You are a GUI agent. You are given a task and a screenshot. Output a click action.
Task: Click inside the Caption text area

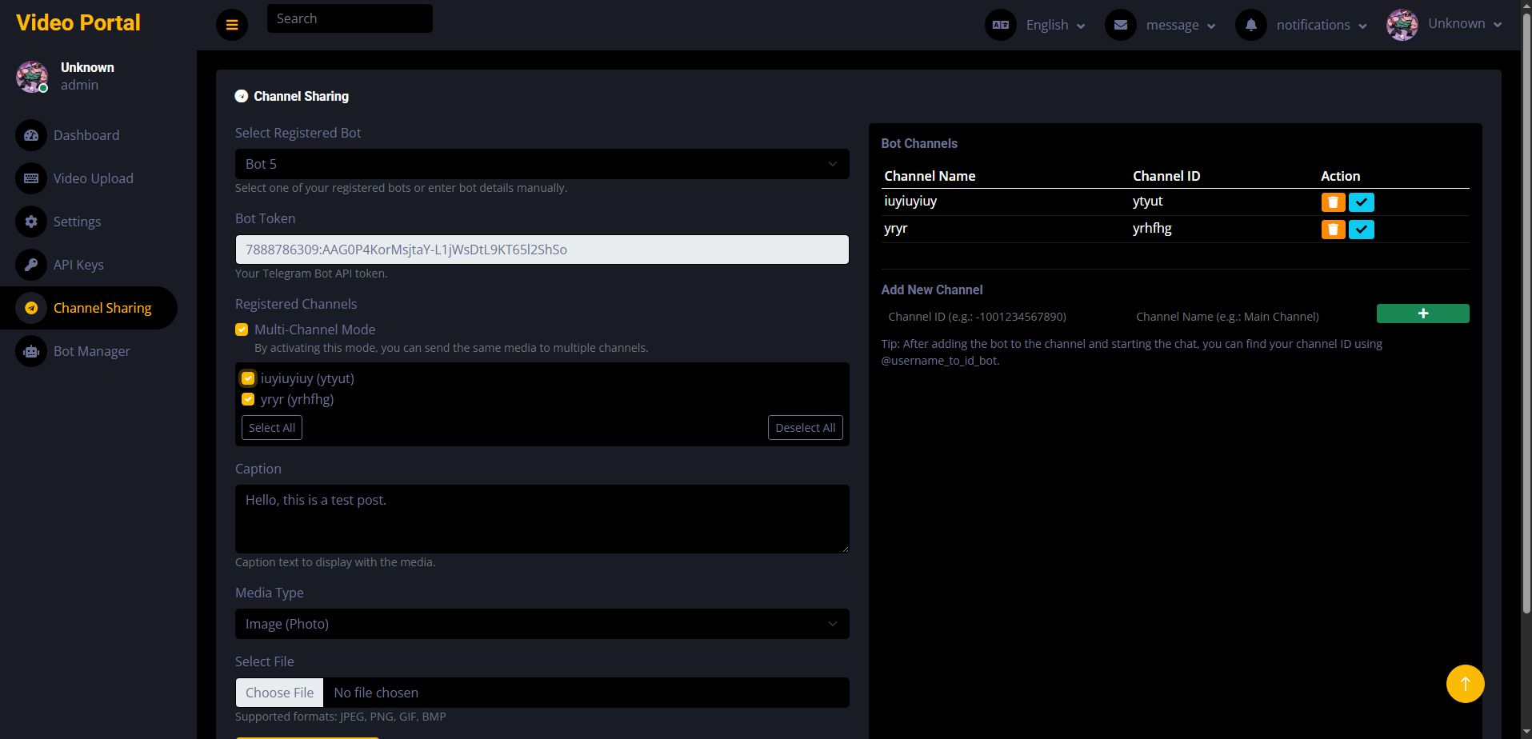click(542, 518)
